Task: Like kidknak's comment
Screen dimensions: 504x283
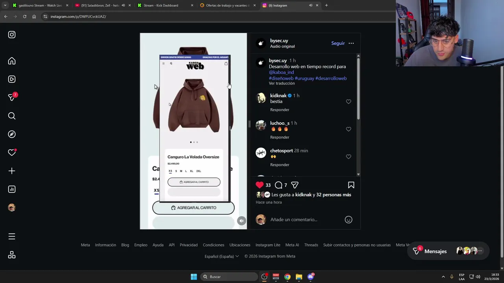Action: pos(348,101)
